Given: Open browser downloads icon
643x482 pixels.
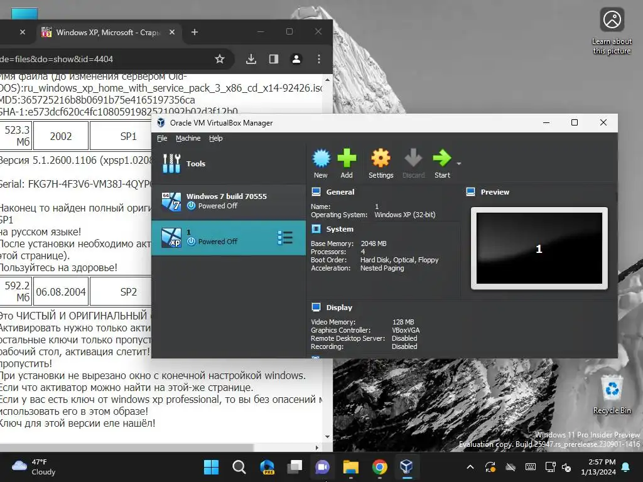Looking at the screenshot, I should click(251, 59).
